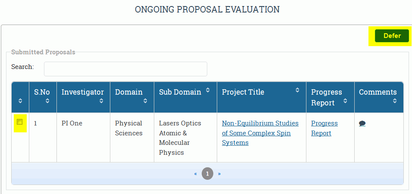Focus the Search input field
This screenshot has height=194, width=412.
tap(125, 69)
